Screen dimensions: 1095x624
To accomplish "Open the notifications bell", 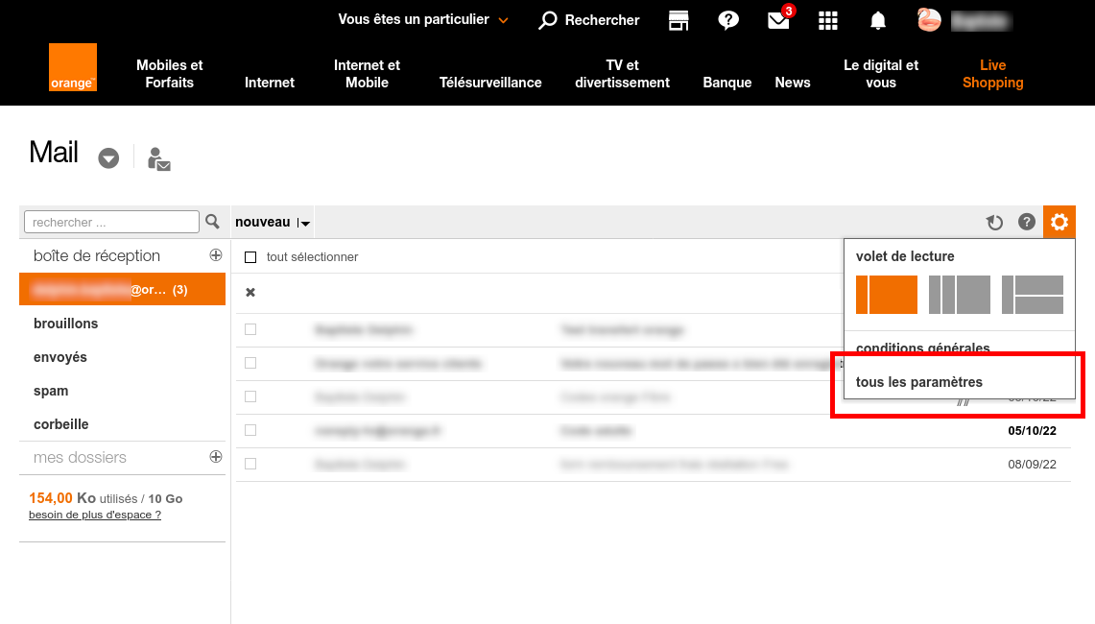I will [878, 20].
